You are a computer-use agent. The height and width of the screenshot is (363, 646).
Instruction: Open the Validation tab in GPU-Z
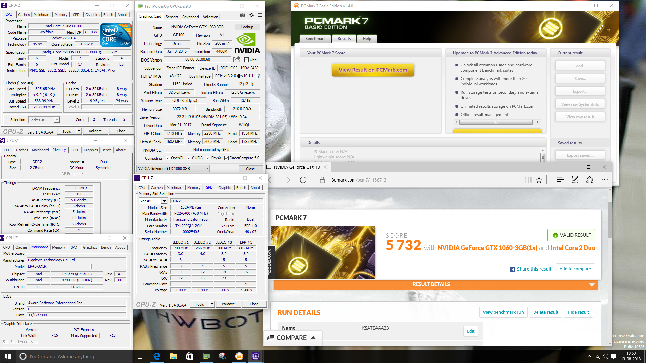pos(211,17)
